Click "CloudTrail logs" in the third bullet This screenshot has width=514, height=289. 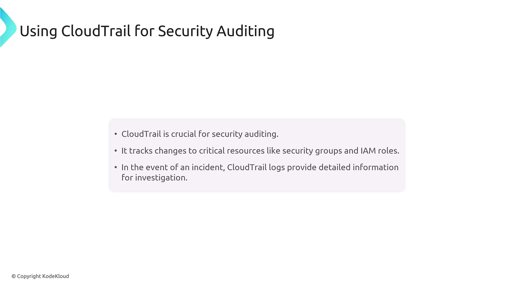tap(256, 167)
